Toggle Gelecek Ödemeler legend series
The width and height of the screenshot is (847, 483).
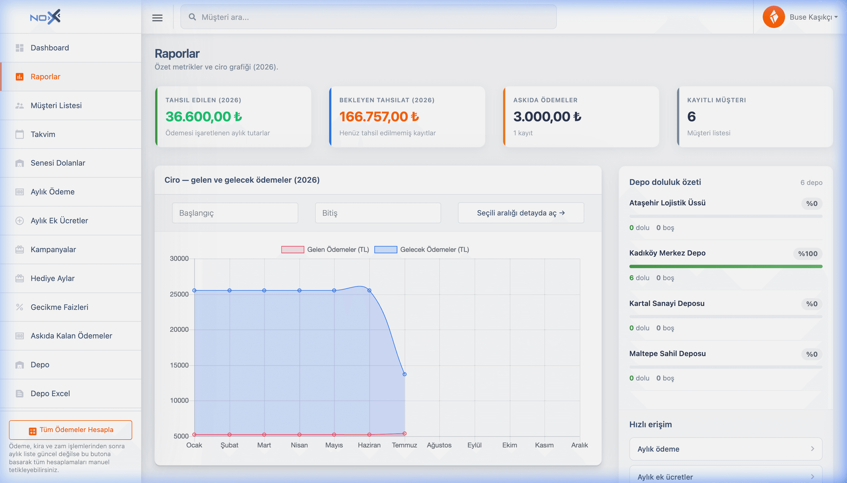[x=422, y=249]
